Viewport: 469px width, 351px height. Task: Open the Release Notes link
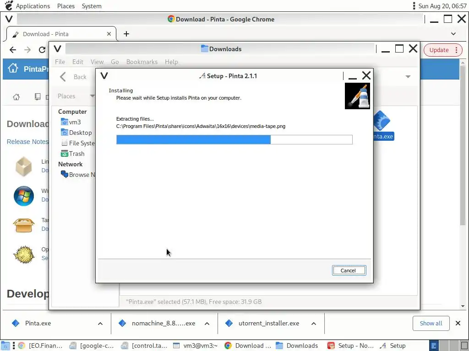pyautogui.click(x=27, y=142)
